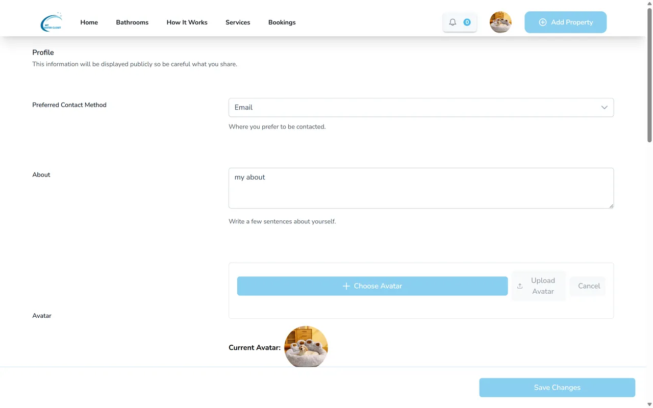Image resolution: width=653 pixels, height=408 pixels.
Task: Click the Save Changes button
Action: pos(557,387)
